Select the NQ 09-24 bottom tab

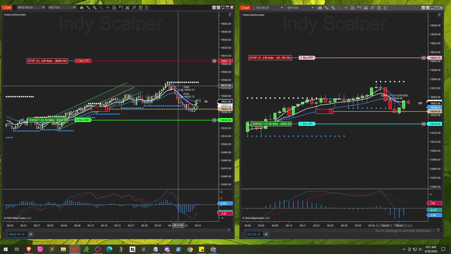[x=254, y=234]
